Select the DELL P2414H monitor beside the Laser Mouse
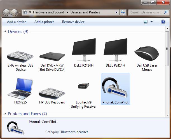 coord(115,50)
